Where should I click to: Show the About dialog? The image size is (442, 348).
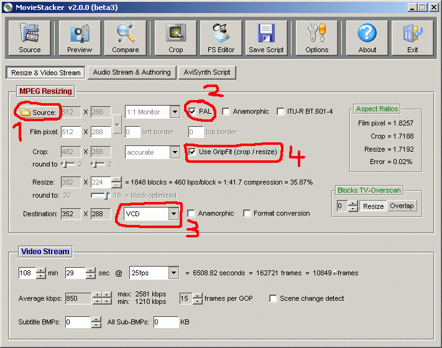pos(367,38)
